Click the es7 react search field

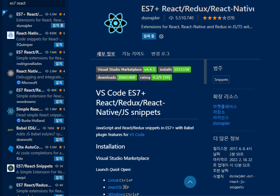point(36,3)
